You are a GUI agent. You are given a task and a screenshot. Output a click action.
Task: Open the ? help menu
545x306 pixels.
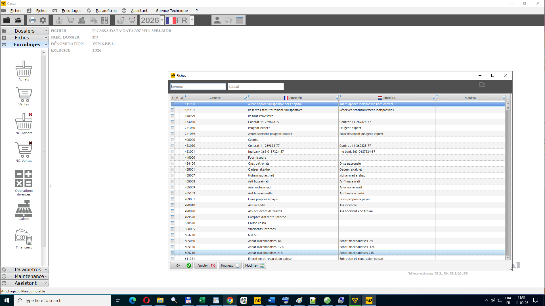pos(197,10)
